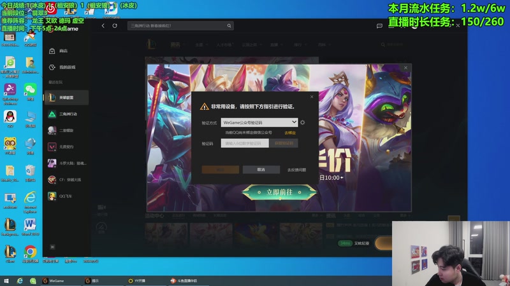Screen dimensions: 510x286
Task: Open Google Chrome desktop shortcut
Action: [30, 254]
